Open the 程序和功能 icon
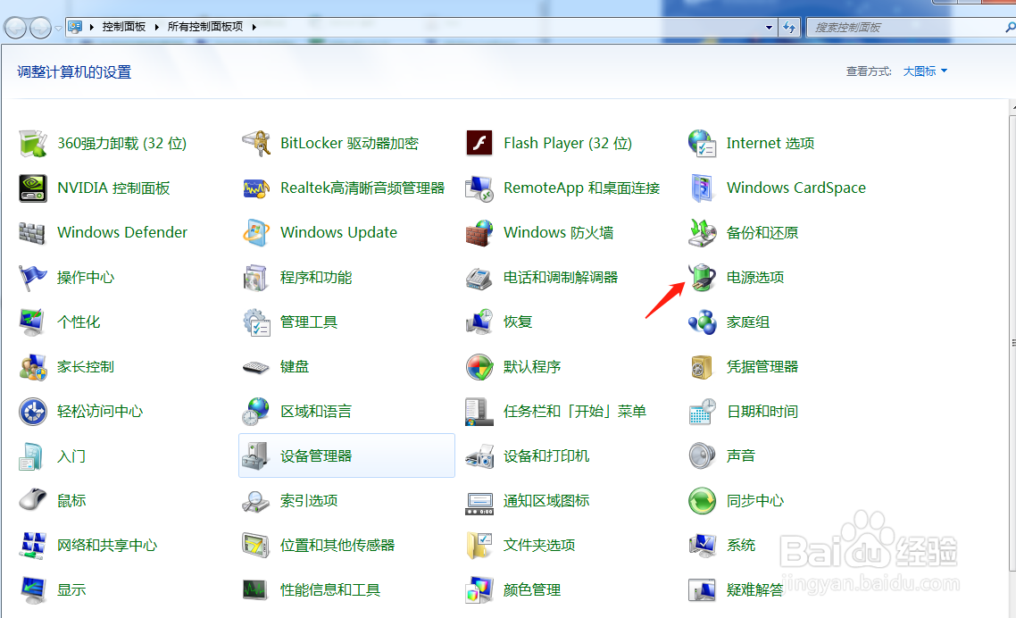This screenshot has height=618, width=1016. [256, 278]
